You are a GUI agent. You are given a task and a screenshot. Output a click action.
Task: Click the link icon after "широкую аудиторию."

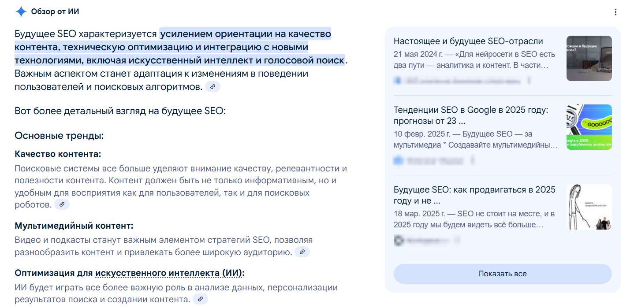(302, 252)
